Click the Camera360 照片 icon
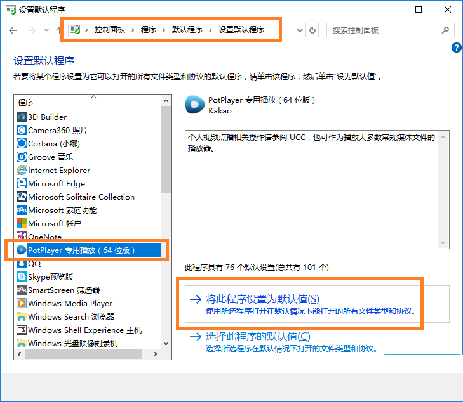Image resolution: width=463 pixels, height=402 pixels. 22,130
